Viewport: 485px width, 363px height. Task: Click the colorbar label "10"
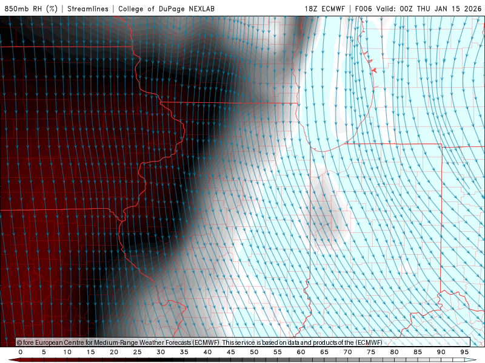67,352
